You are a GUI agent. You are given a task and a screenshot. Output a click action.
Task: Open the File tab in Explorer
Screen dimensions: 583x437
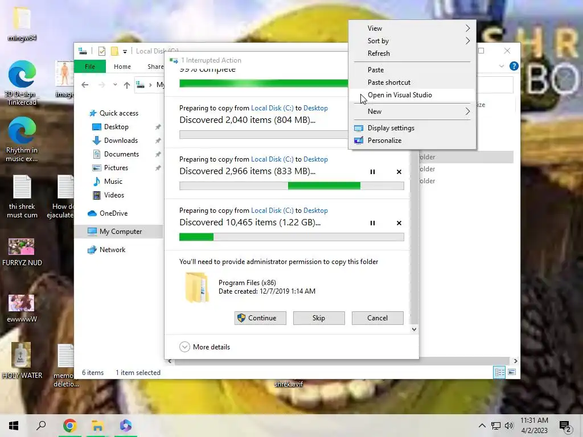tap(90, 67)
